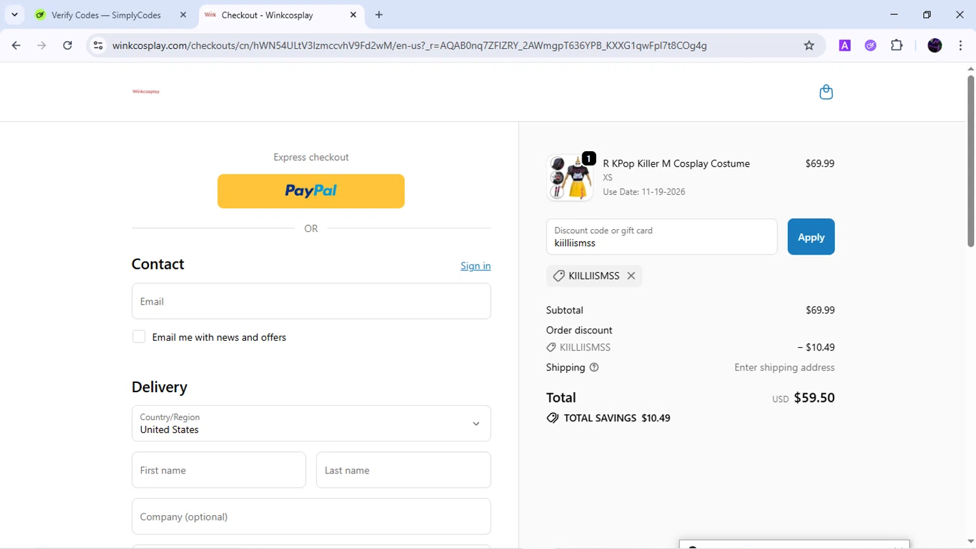Open a new browser tab
The image size is (976, 549).
pos(379,15)
